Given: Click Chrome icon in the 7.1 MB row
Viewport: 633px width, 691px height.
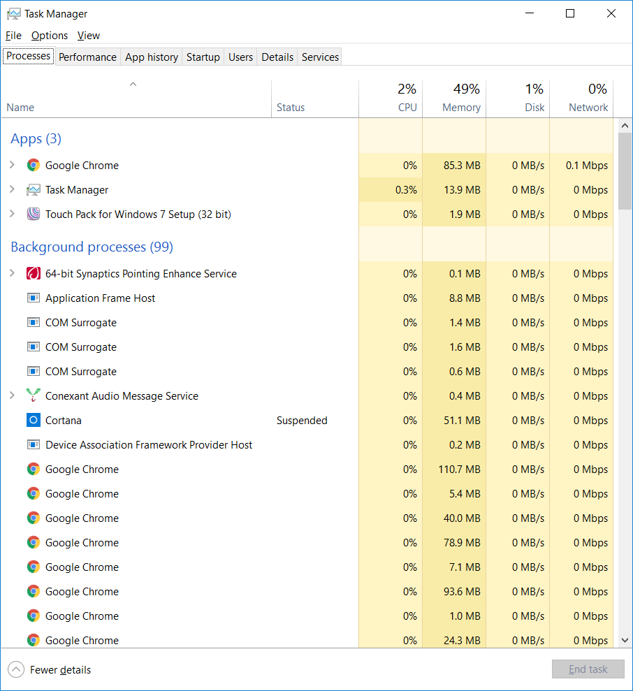Looking at the screenshot, I should (33, 567).
